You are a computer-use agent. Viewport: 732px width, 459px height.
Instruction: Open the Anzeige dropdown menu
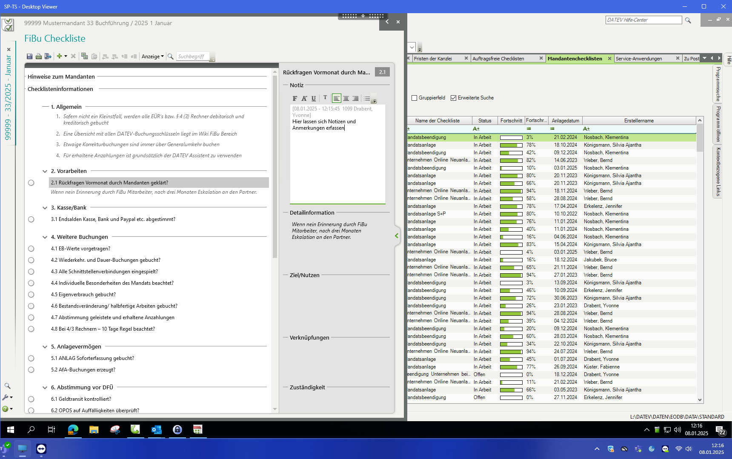pos(152,57)
